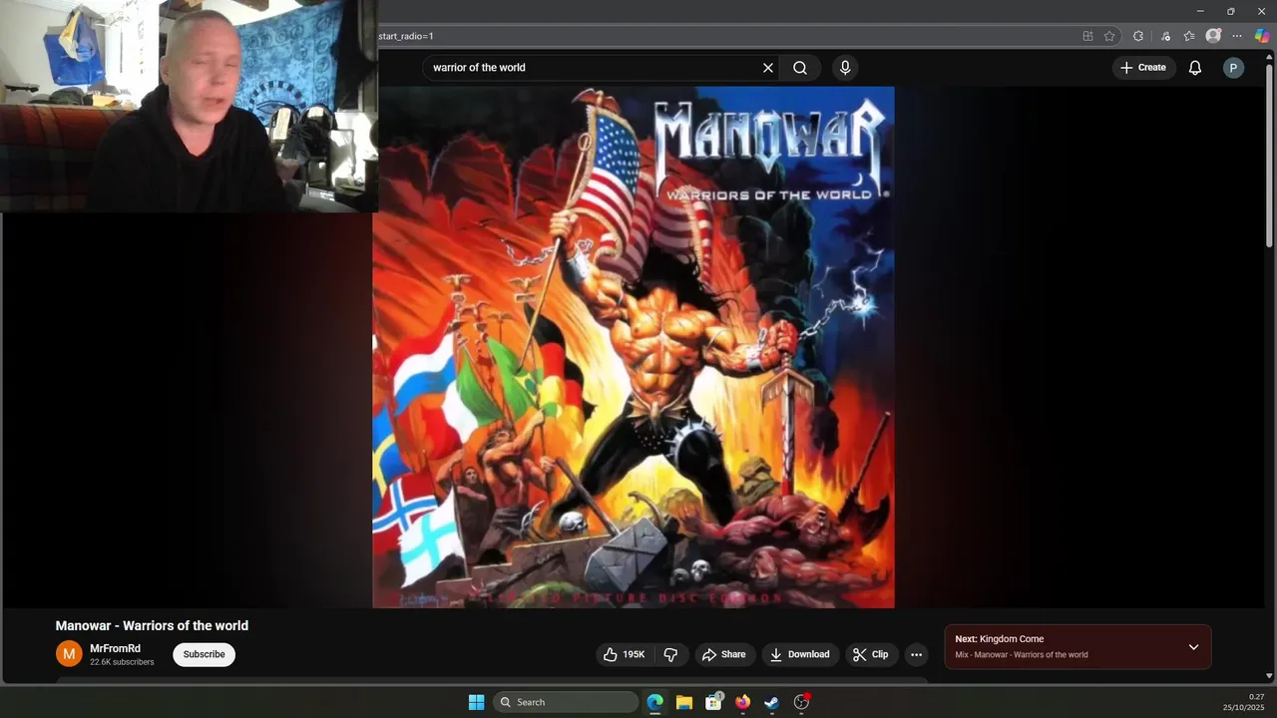Screen dimensions: 1277x718
Task: Click 'Mix - Manowar - Warriors of the world' text
Action: click(x=1022, y=655)
